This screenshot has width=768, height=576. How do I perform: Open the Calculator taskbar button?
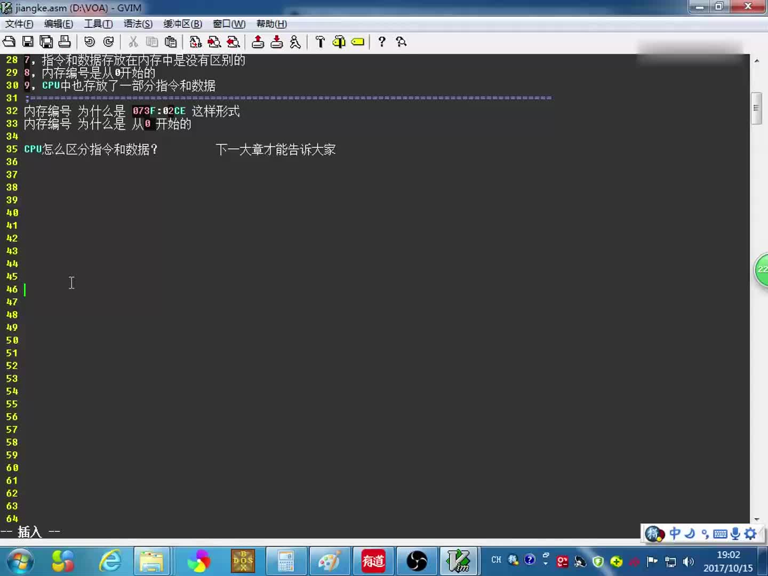pyautogui.click(x=286, y=562)
